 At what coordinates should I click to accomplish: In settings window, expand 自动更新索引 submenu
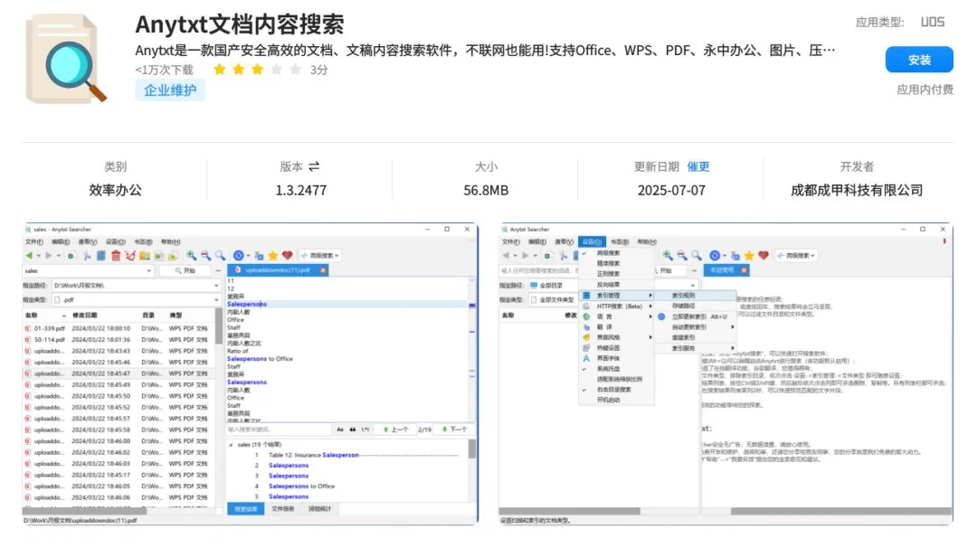pos(696,327)
